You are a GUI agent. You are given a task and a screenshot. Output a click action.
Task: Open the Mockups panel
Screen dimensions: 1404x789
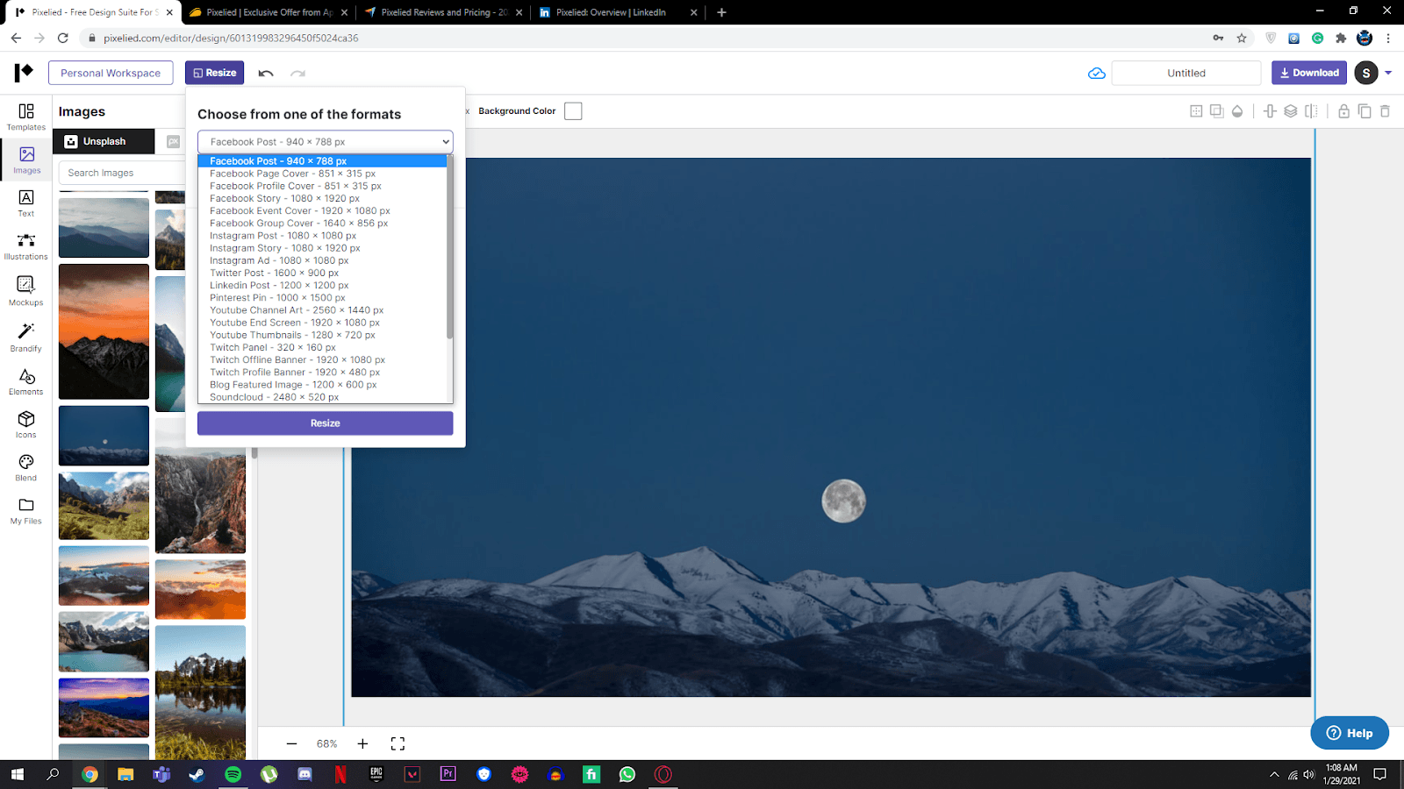tap(25, 292)
